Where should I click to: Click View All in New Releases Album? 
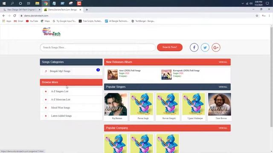click(223, 62)
